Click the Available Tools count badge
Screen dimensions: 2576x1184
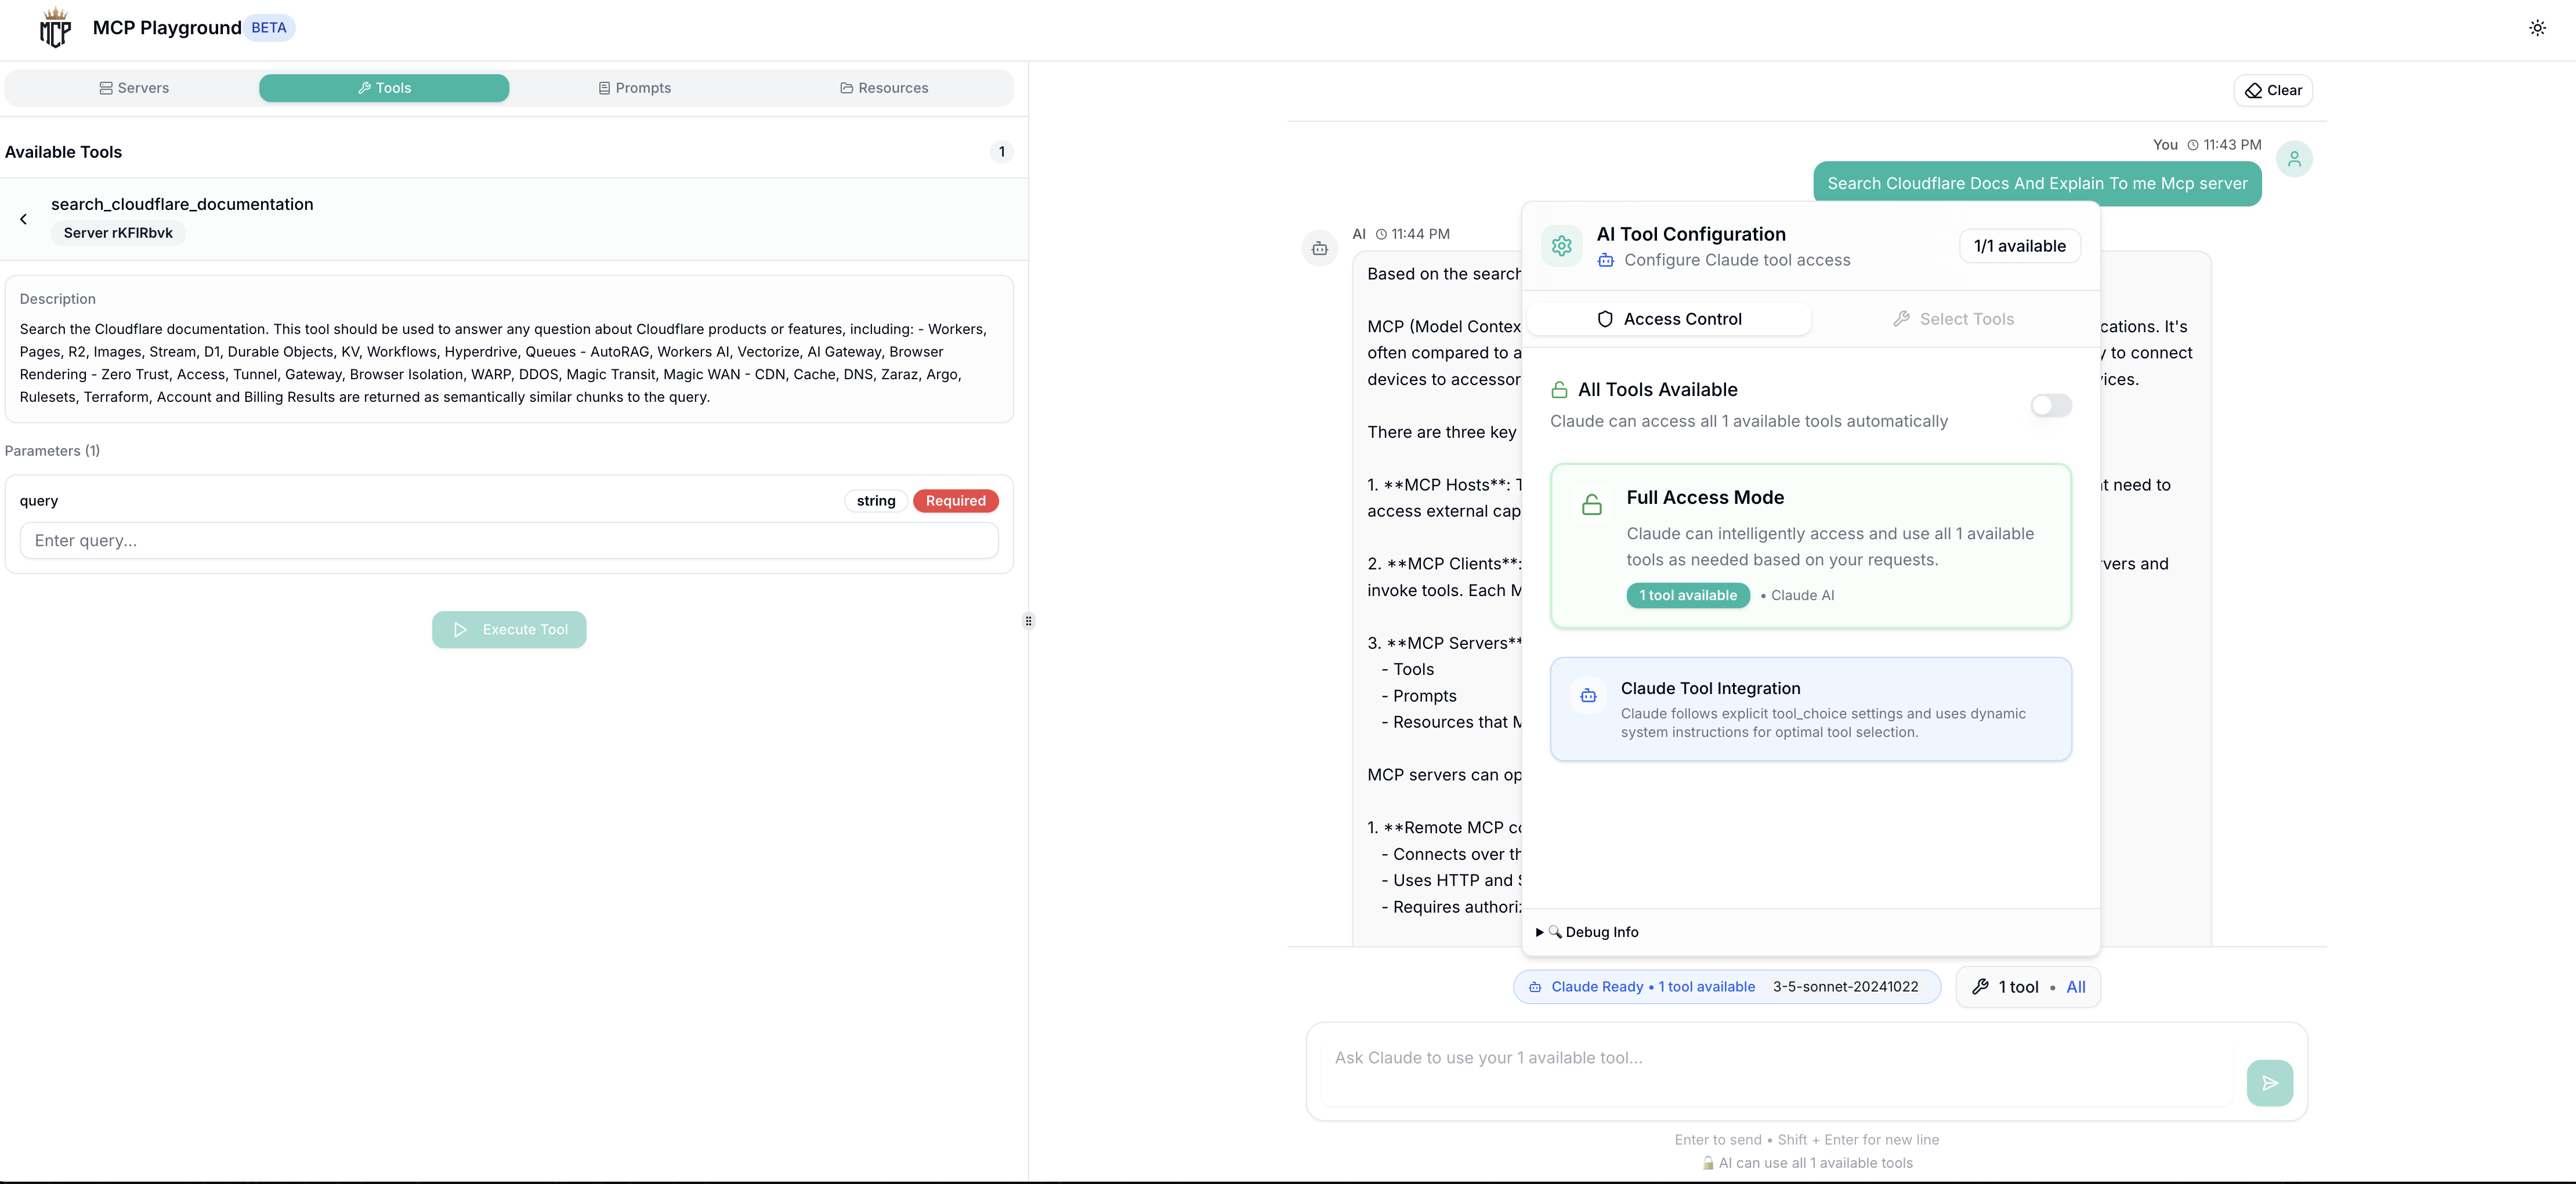1001,152
